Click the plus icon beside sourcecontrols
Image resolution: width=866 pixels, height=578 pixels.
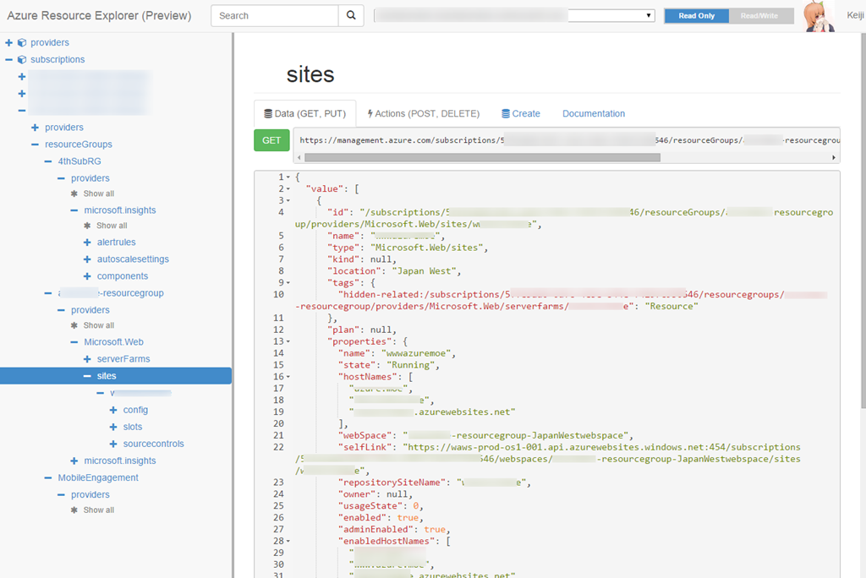pos(113,444)
